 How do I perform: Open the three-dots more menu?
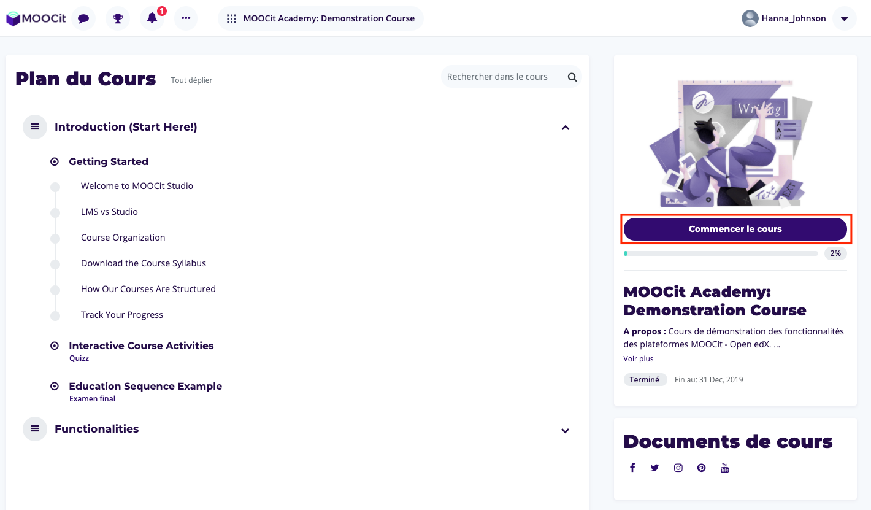pyautogui.click(x=186, y=18)
